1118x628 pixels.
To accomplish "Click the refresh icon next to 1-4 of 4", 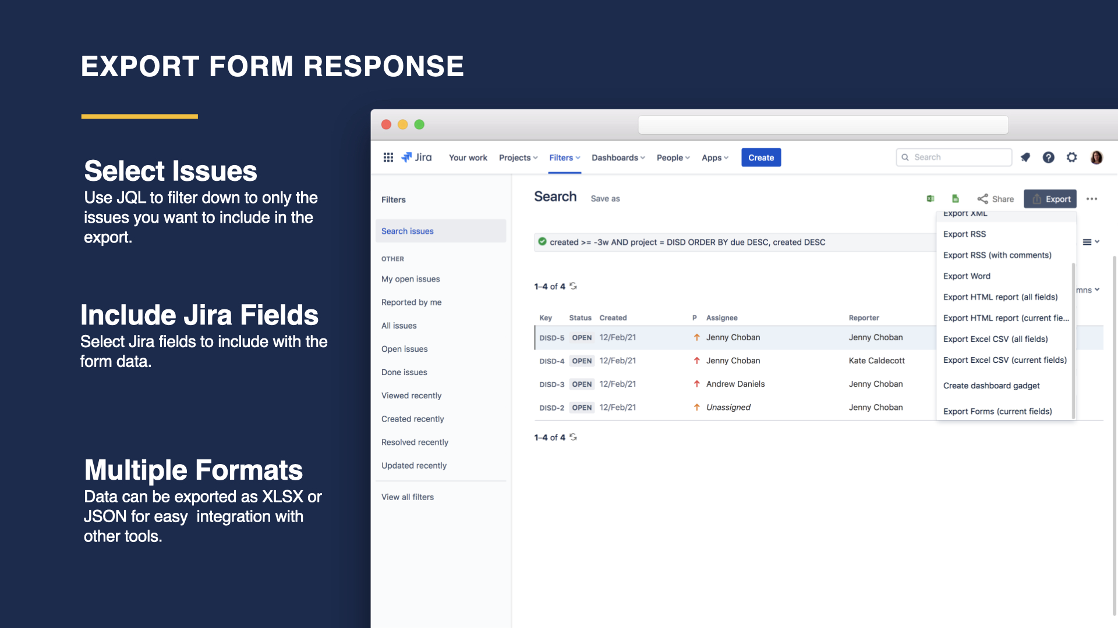I will point(572,286).
